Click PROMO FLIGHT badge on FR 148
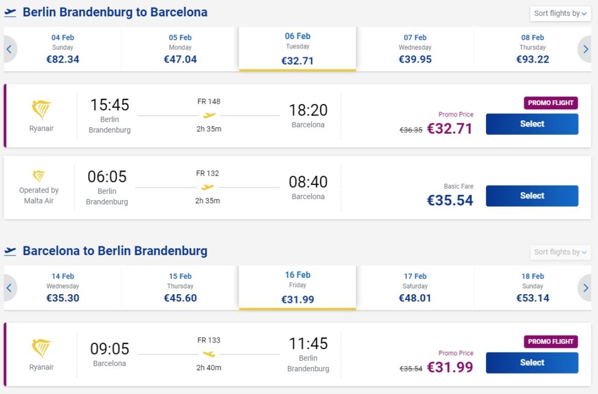598x394 pixels. tap(551, 103)
